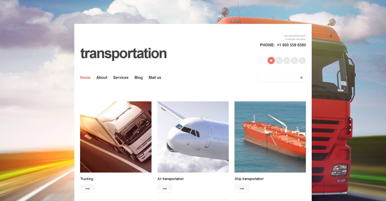
Task: Go to the Home menu item
Action: [85, 78]
